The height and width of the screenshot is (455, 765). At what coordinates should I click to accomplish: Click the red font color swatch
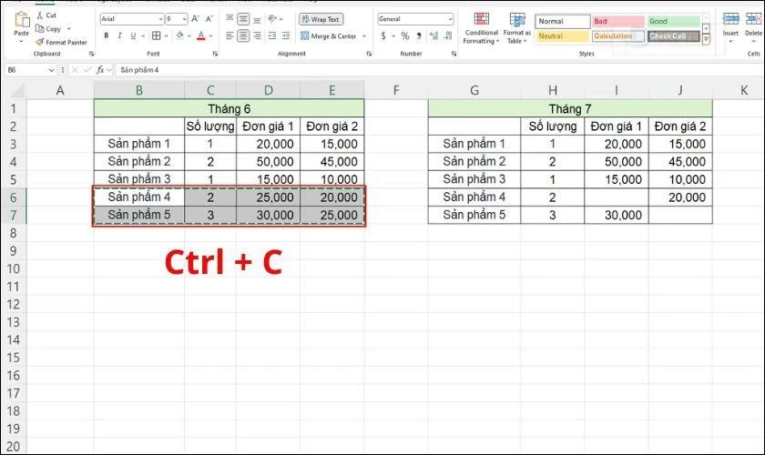coord(199,35)
